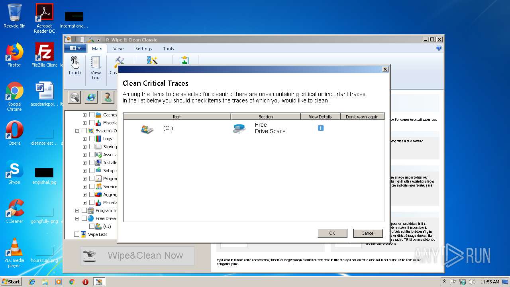
Task: Check the Service tree checkbox
Action: coord(92,187)
